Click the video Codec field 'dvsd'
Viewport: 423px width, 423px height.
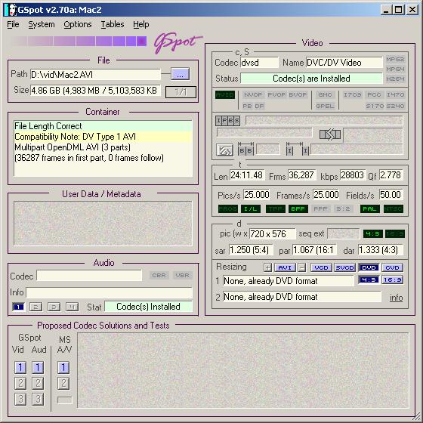coord(259,63)
